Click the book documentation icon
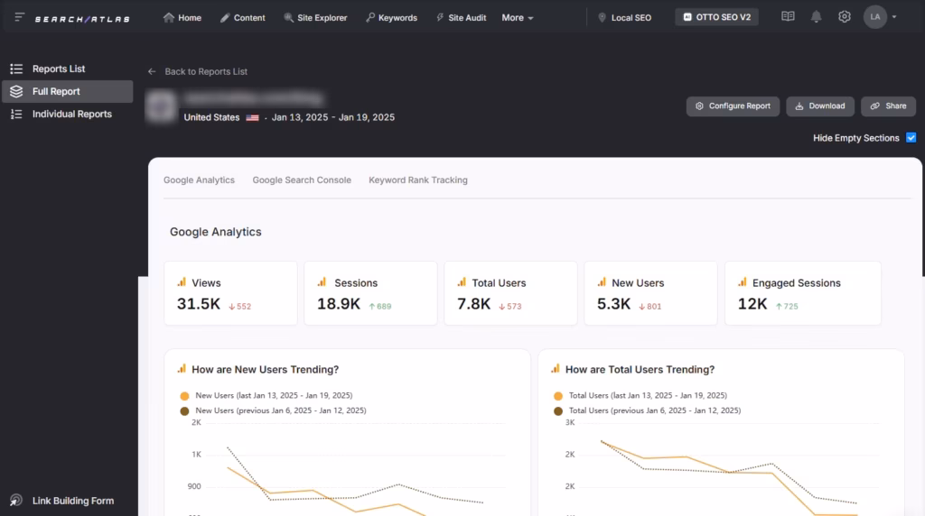 point(788,17)
